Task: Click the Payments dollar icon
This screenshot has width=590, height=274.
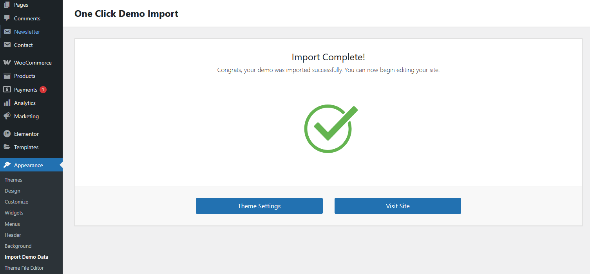Action: click(x=7, y=90)
